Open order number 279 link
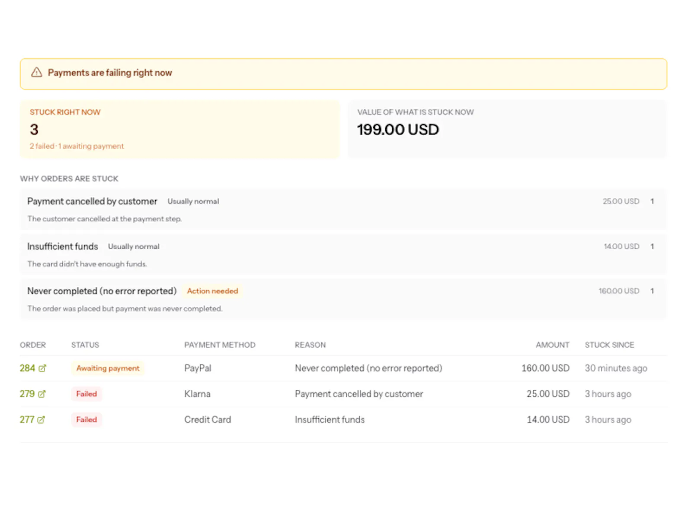This screenshot has width=692, height=519. click(27, 394)
